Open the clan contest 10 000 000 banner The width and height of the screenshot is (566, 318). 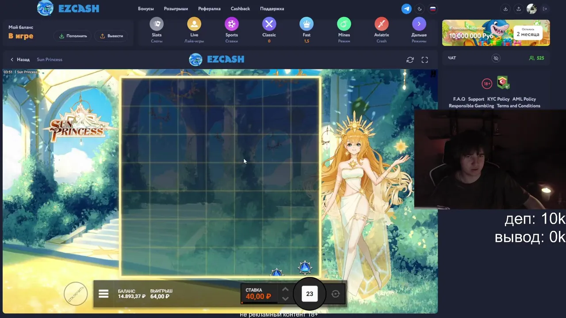click(496, 33)
